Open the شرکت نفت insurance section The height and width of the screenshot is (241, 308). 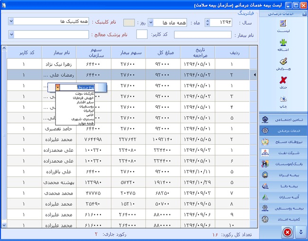[x=283, y=153]
